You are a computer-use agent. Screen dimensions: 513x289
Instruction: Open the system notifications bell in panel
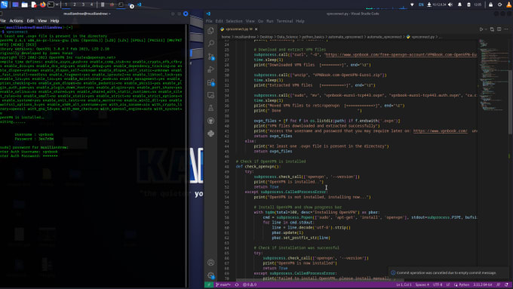(x=459, y=5)
